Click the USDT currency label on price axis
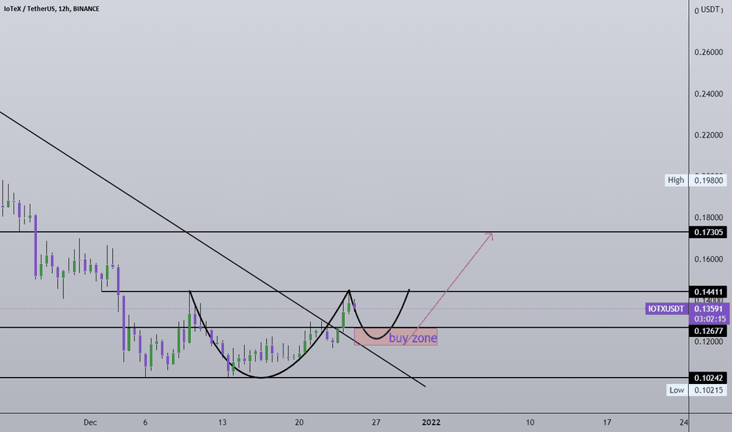Image resolution: width=732 pixels, height=432 pixels. pos(710,9)
